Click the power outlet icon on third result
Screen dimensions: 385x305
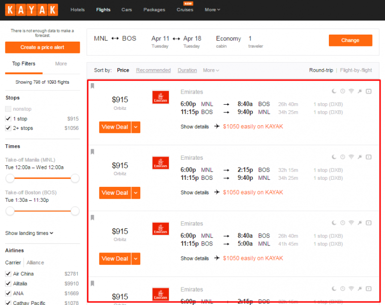[360, 223]
